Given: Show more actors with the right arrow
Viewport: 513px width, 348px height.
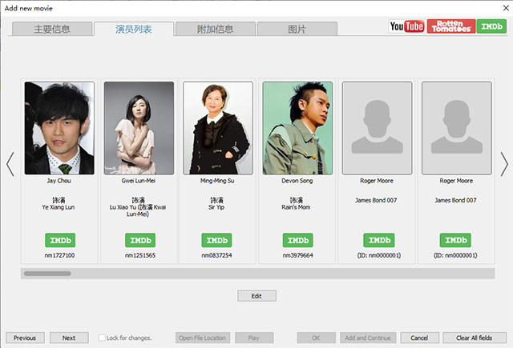Looking at the screenshot, I should (x=504, y=164).
